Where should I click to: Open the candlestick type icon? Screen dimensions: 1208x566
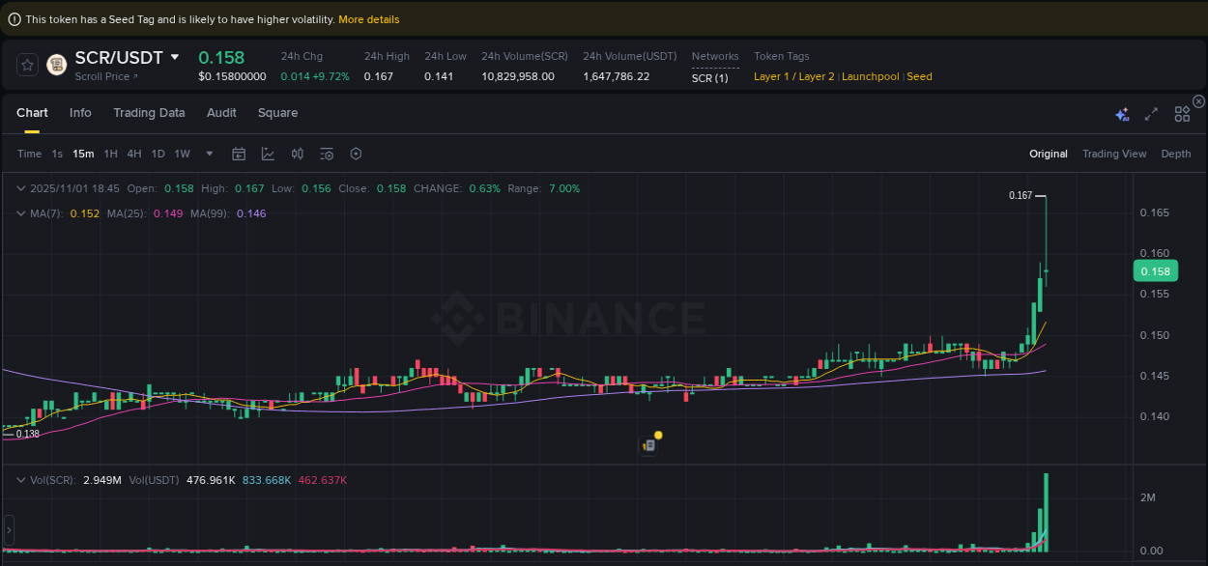[297, 154]
